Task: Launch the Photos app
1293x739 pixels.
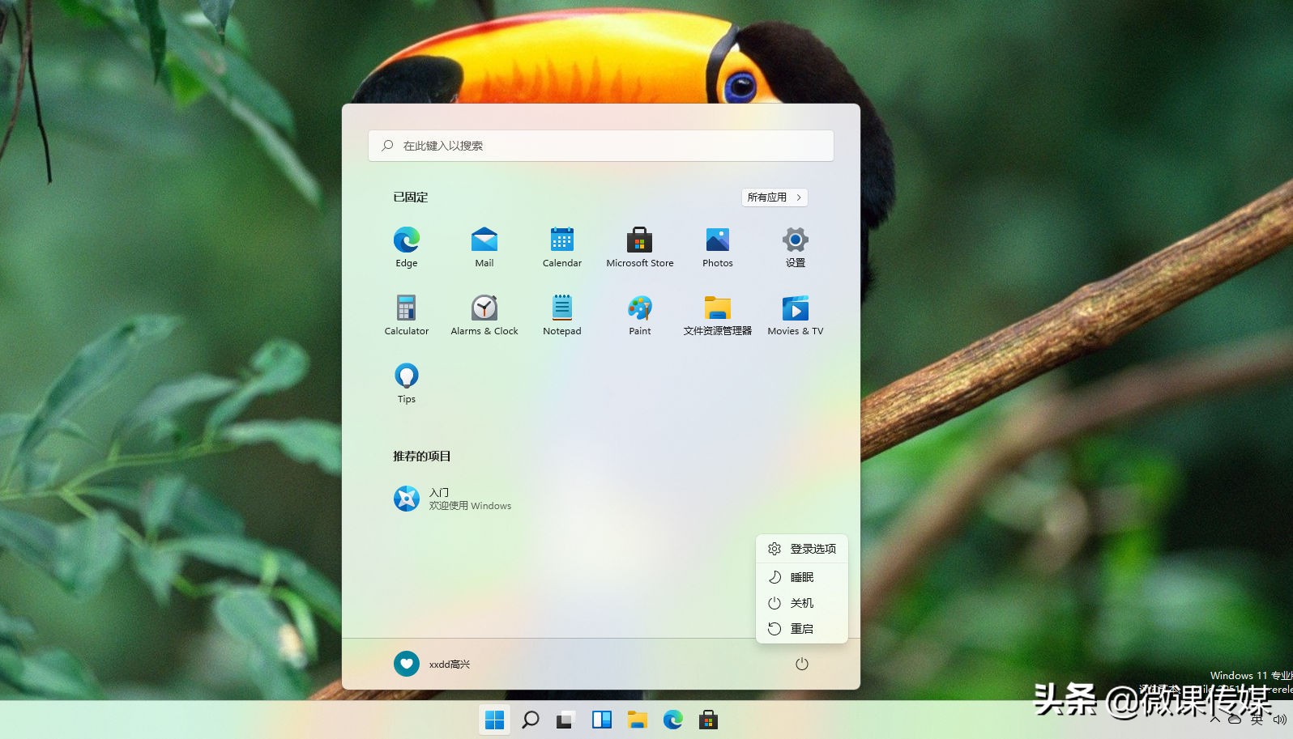Action: click(x=718, y=247)
